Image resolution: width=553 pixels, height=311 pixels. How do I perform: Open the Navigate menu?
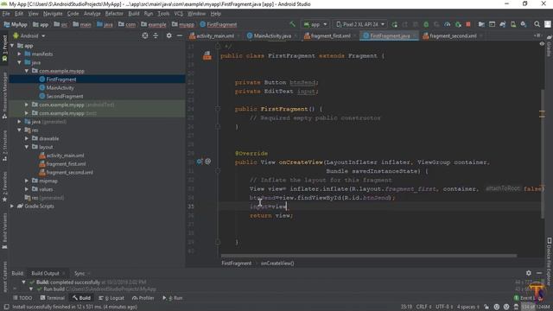(x=53, y=14)
